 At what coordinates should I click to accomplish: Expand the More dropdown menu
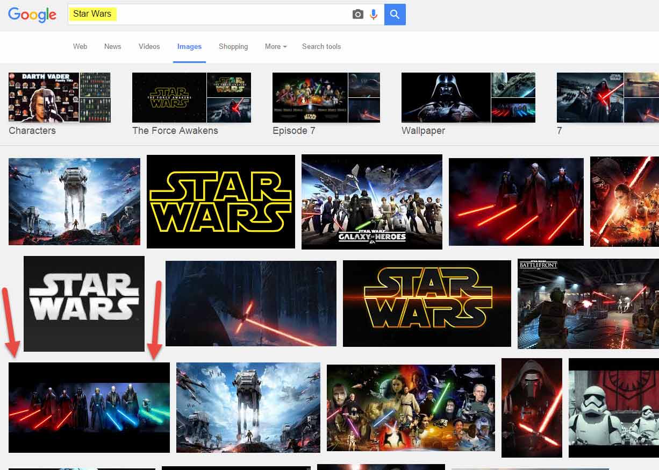[276, 47]
